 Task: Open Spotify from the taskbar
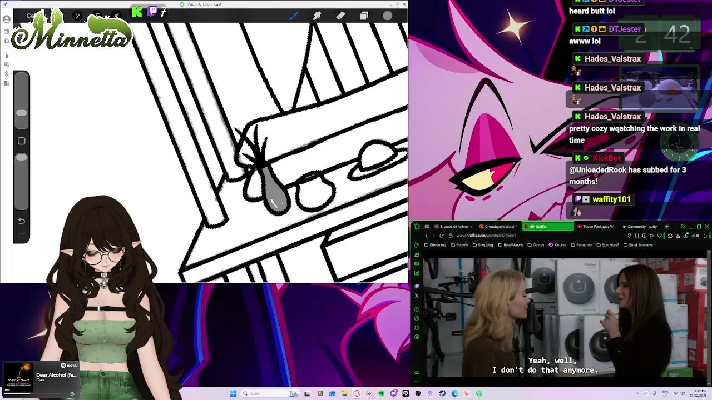click(381, 393)
